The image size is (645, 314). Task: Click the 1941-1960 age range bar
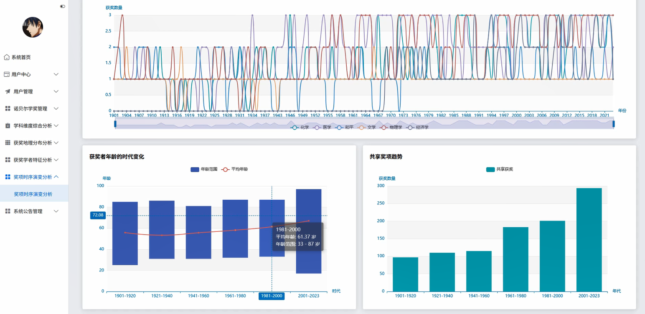coord(198,232)
